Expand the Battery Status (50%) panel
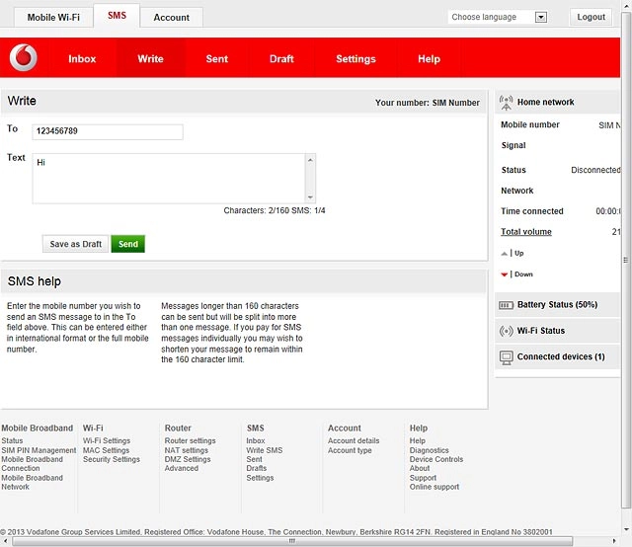Screen dimensions: 632x547 pos(557,305)
